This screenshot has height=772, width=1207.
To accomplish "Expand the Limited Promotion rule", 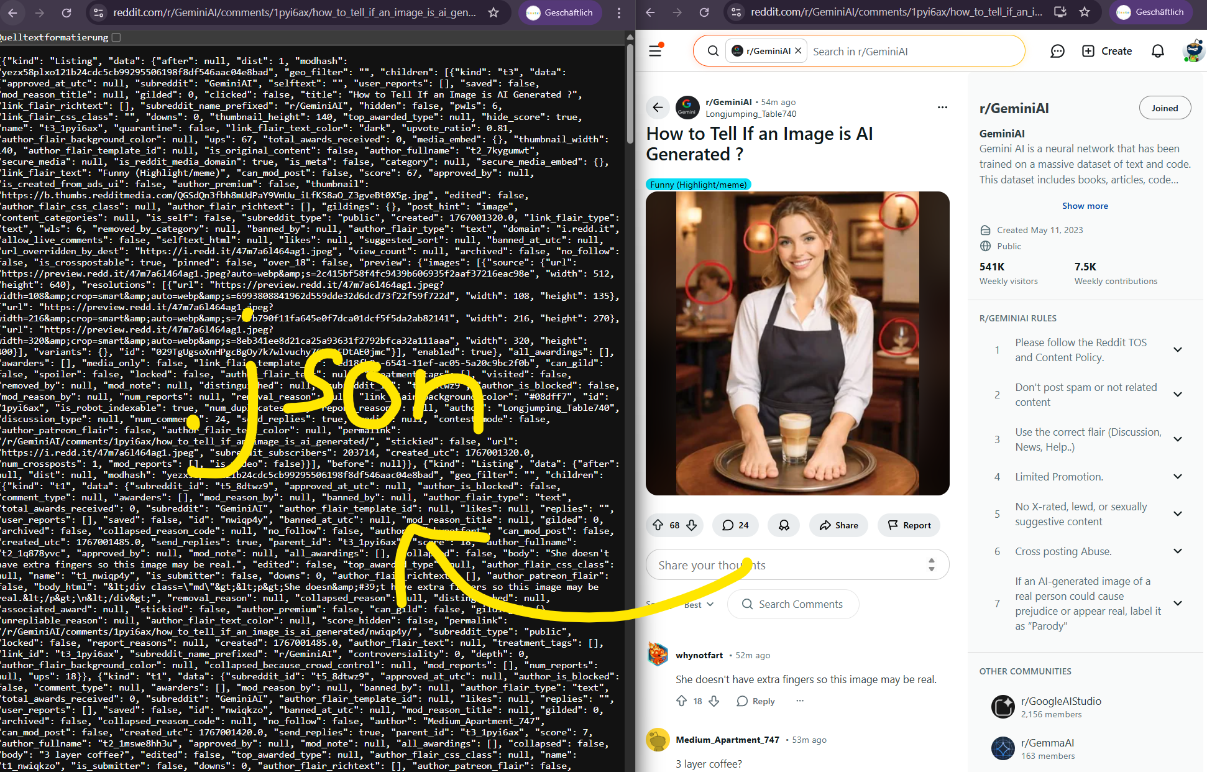I will point(1177,477).
